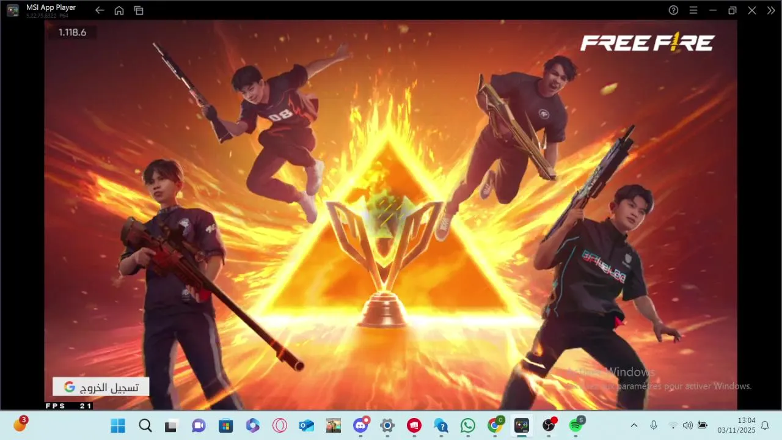The image size is (782, 440).
Task: Open OBS Studio from taskbar
Action: coord(549,425)
